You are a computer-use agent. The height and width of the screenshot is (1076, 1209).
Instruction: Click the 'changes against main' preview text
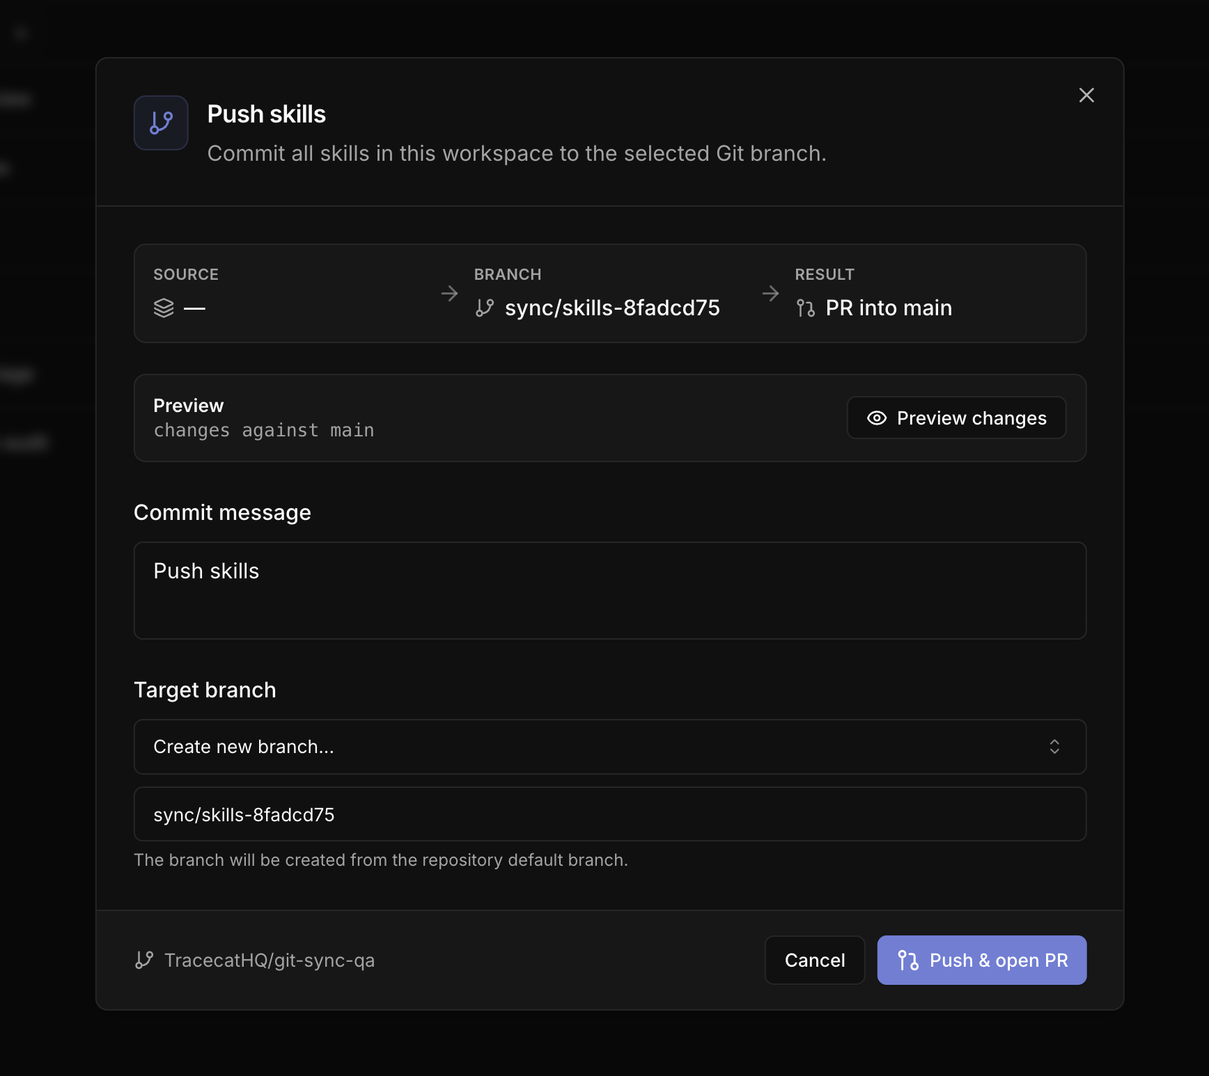(x=264, y=430)
